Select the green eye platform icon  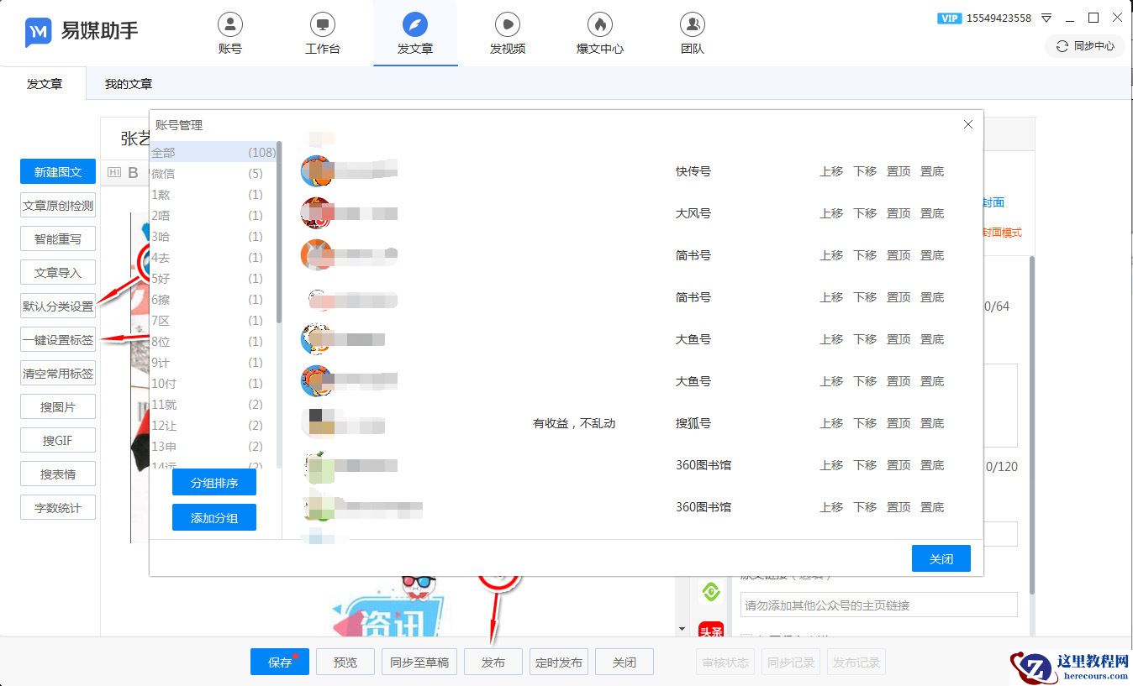(711, 592)
